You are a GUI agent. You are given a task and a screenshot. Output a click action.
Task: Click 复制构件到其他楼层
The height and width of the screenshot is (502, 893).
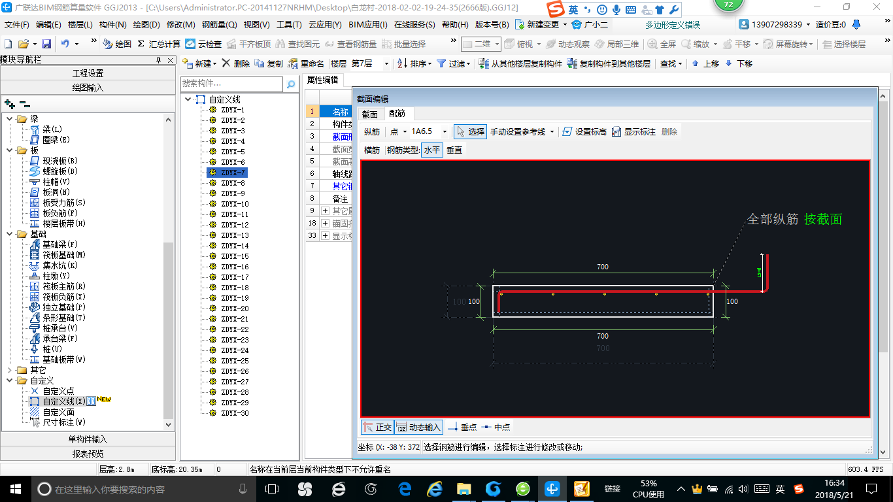click(x=609, y=63)
